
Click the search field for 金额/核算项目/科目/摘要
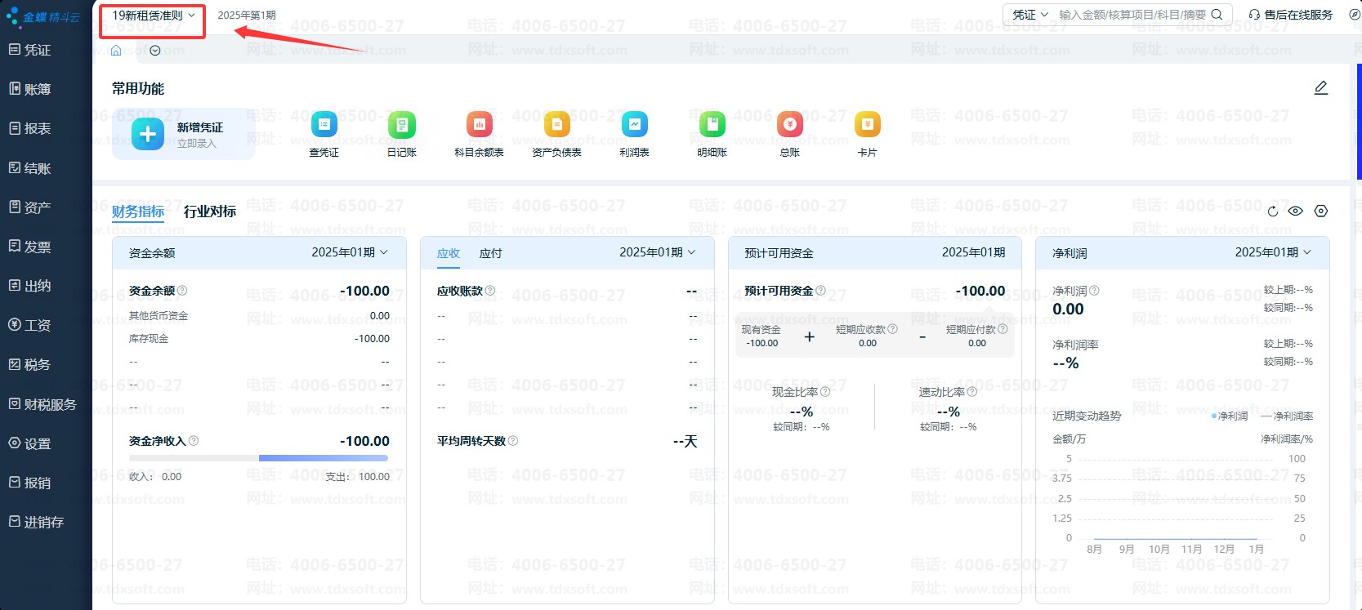[x=1132, y=15]
